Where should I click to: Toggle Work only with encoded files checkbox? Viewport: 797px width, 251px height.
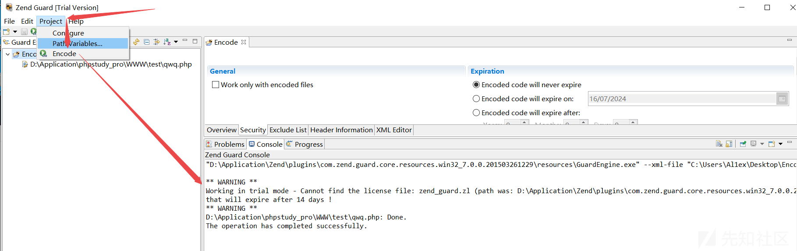pos(216,85)
